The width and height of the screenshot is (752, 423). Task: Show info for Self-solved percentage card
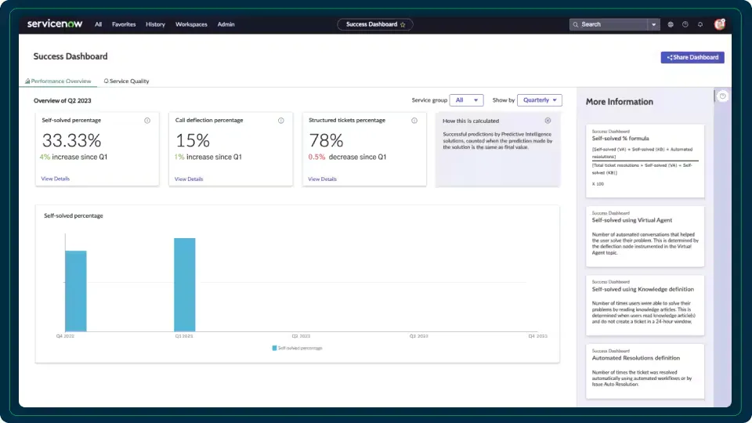[147, 121]
